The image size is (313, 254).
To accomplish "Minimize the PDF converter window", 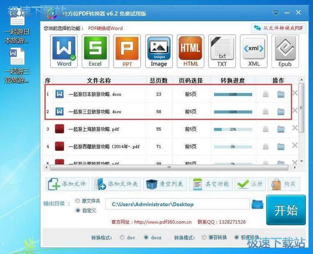I will [287, 13].
